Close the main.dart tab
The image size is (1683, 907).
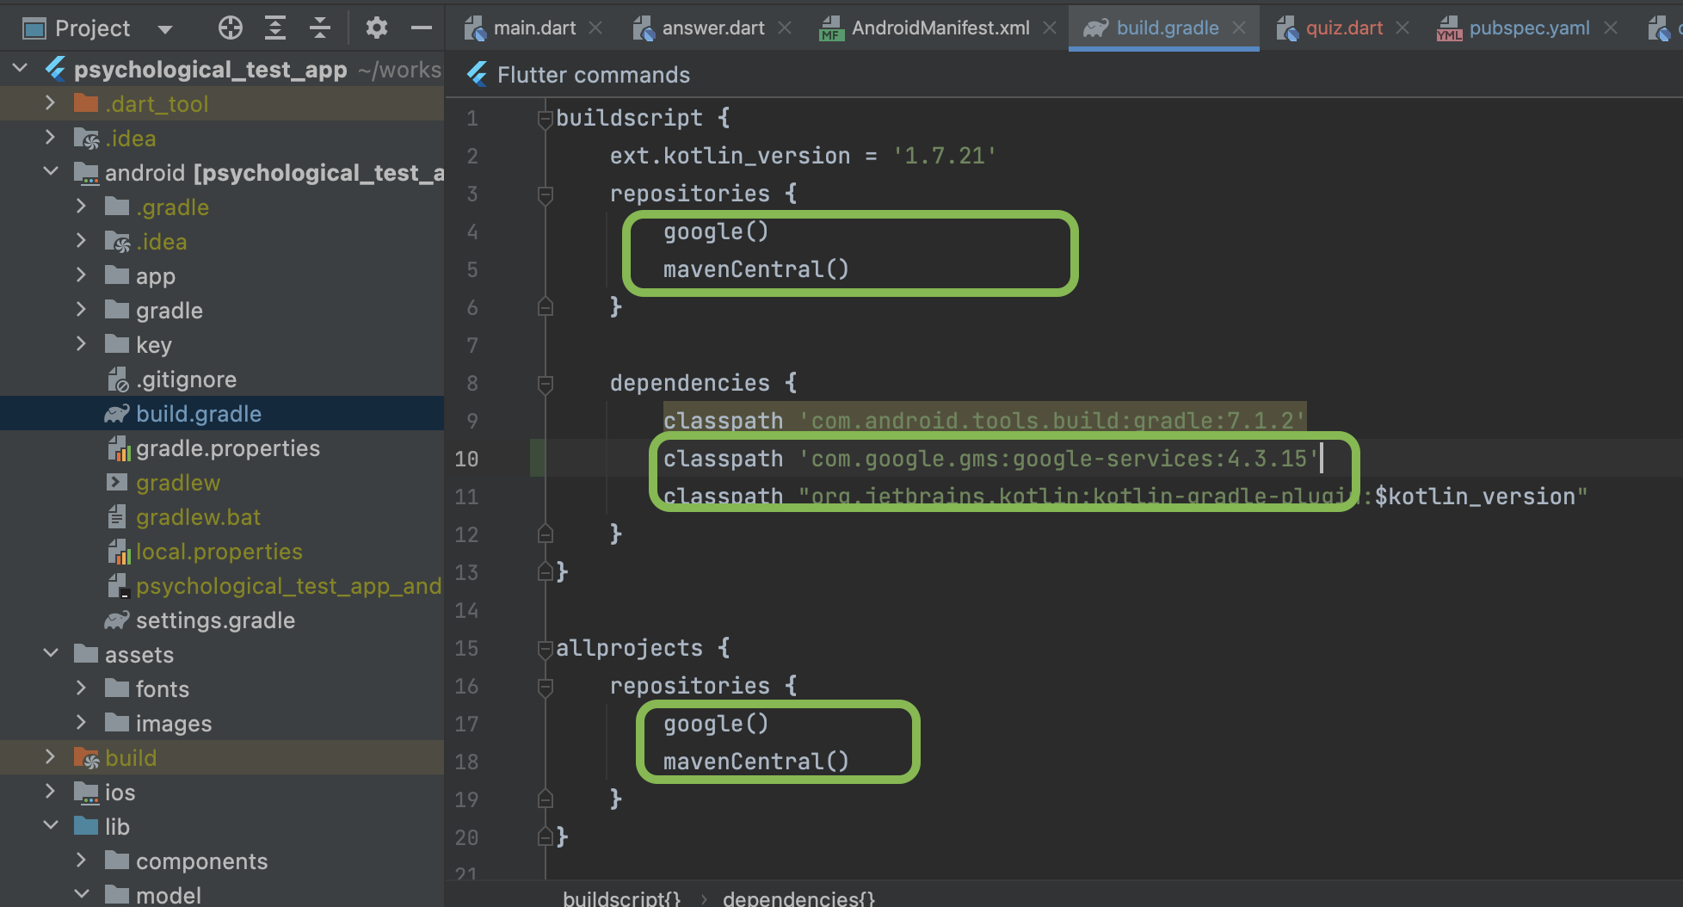click(x=595, y=28)
